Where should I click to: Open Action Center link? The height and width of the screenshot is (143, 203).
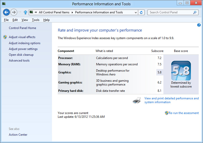(x=18, y=135)
